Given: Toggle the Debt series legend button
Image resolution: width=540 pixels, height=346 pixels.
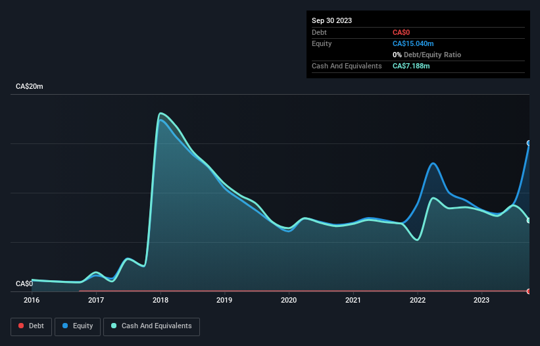Looking at the screenshot, I should pos(31,326).
